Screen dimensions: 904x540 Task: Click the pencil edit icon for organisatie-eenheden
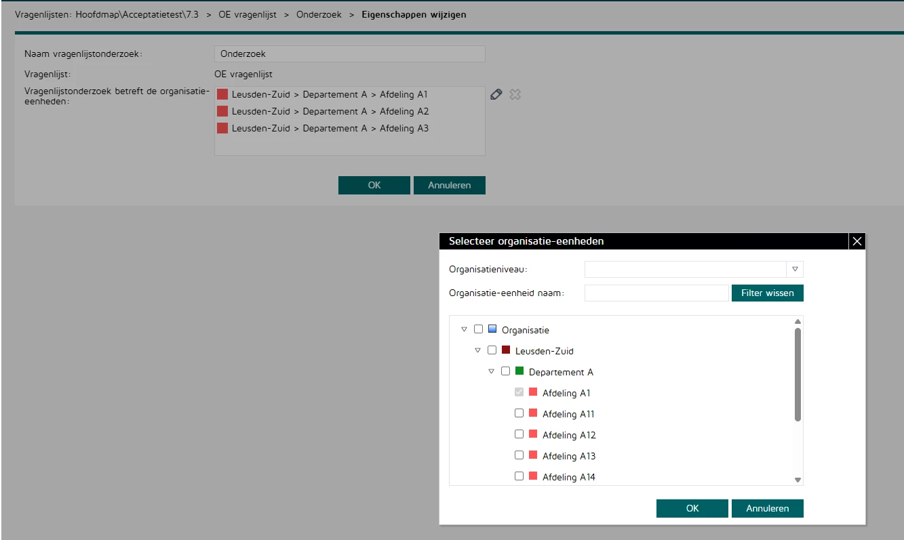pyautogui.click(x=496, y=95)
